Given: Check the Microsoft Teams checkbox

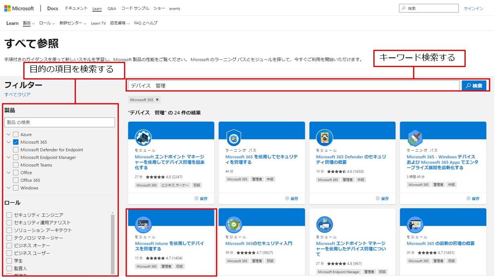Looking at the screenshot, I should pos(16,165).
